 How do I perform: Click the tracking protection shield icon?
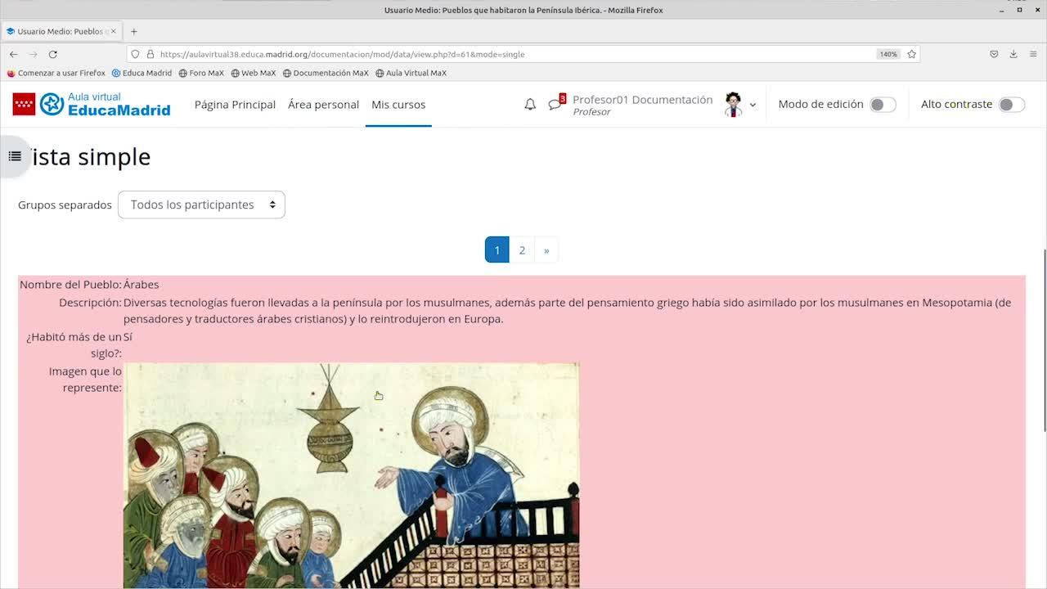pos(136,54)
